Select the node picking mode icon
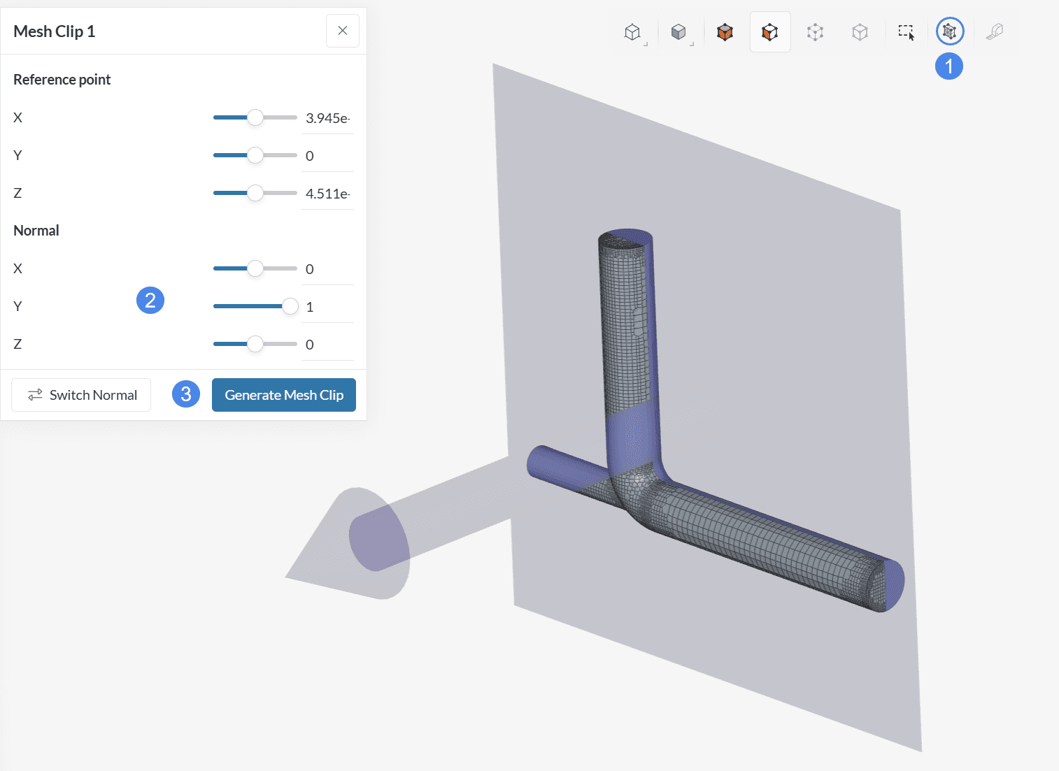The image size is (1059, 771). click(x=815, y=32)
